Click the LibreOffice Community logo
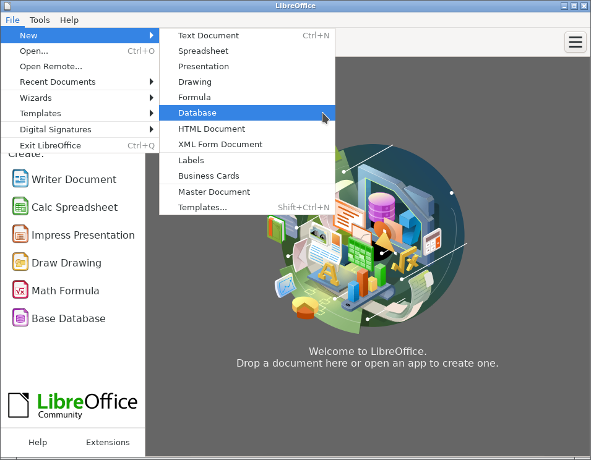 tap(73, 405)
